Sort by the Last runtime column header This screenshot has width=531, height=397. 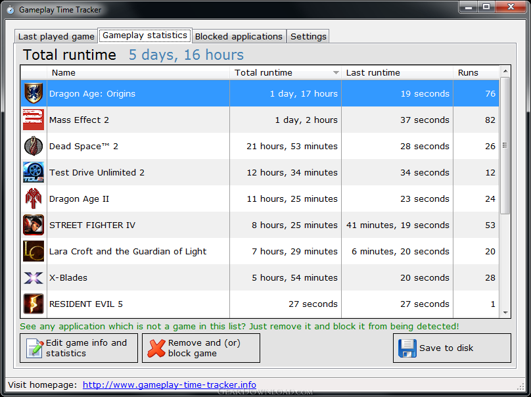[x=397, y=72]
